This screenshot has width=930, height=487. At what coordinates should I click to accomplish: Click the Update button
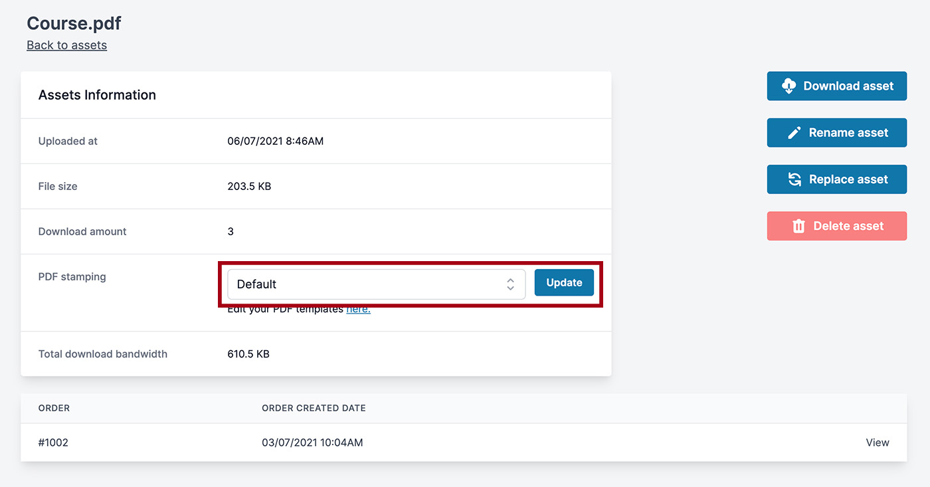(564, 282)
